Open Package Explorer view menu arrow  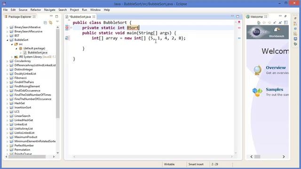(57, 22)
